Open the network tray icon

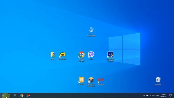pos(150,96)
